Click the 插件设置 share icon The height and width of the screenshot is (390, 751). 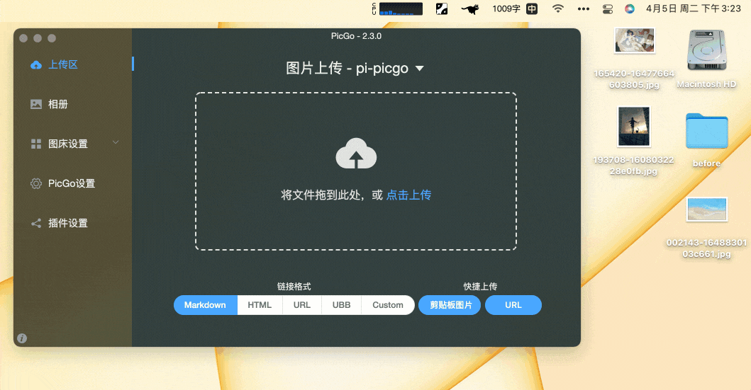36,223
